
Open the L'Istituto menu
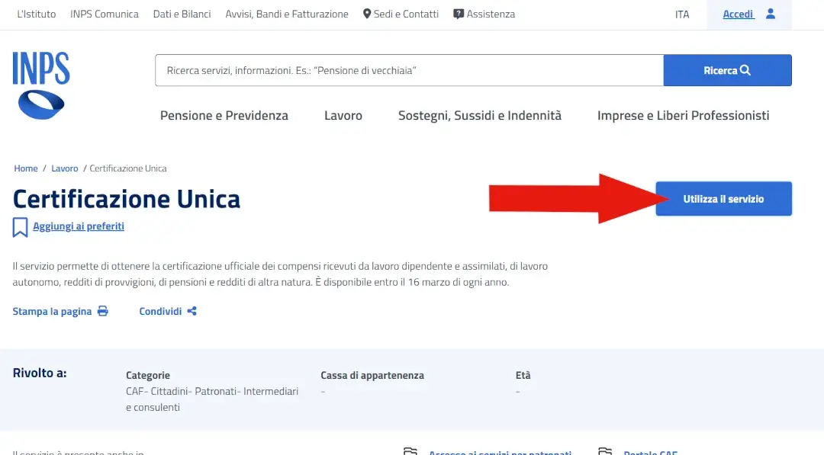click(37, 14)
